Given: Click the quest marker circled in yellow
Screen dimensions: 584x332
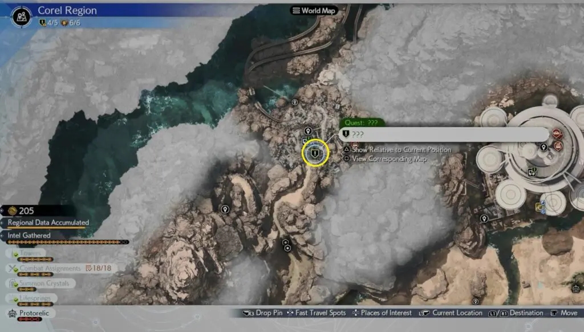Looking at the screenshot, I should tap(315, 154).
